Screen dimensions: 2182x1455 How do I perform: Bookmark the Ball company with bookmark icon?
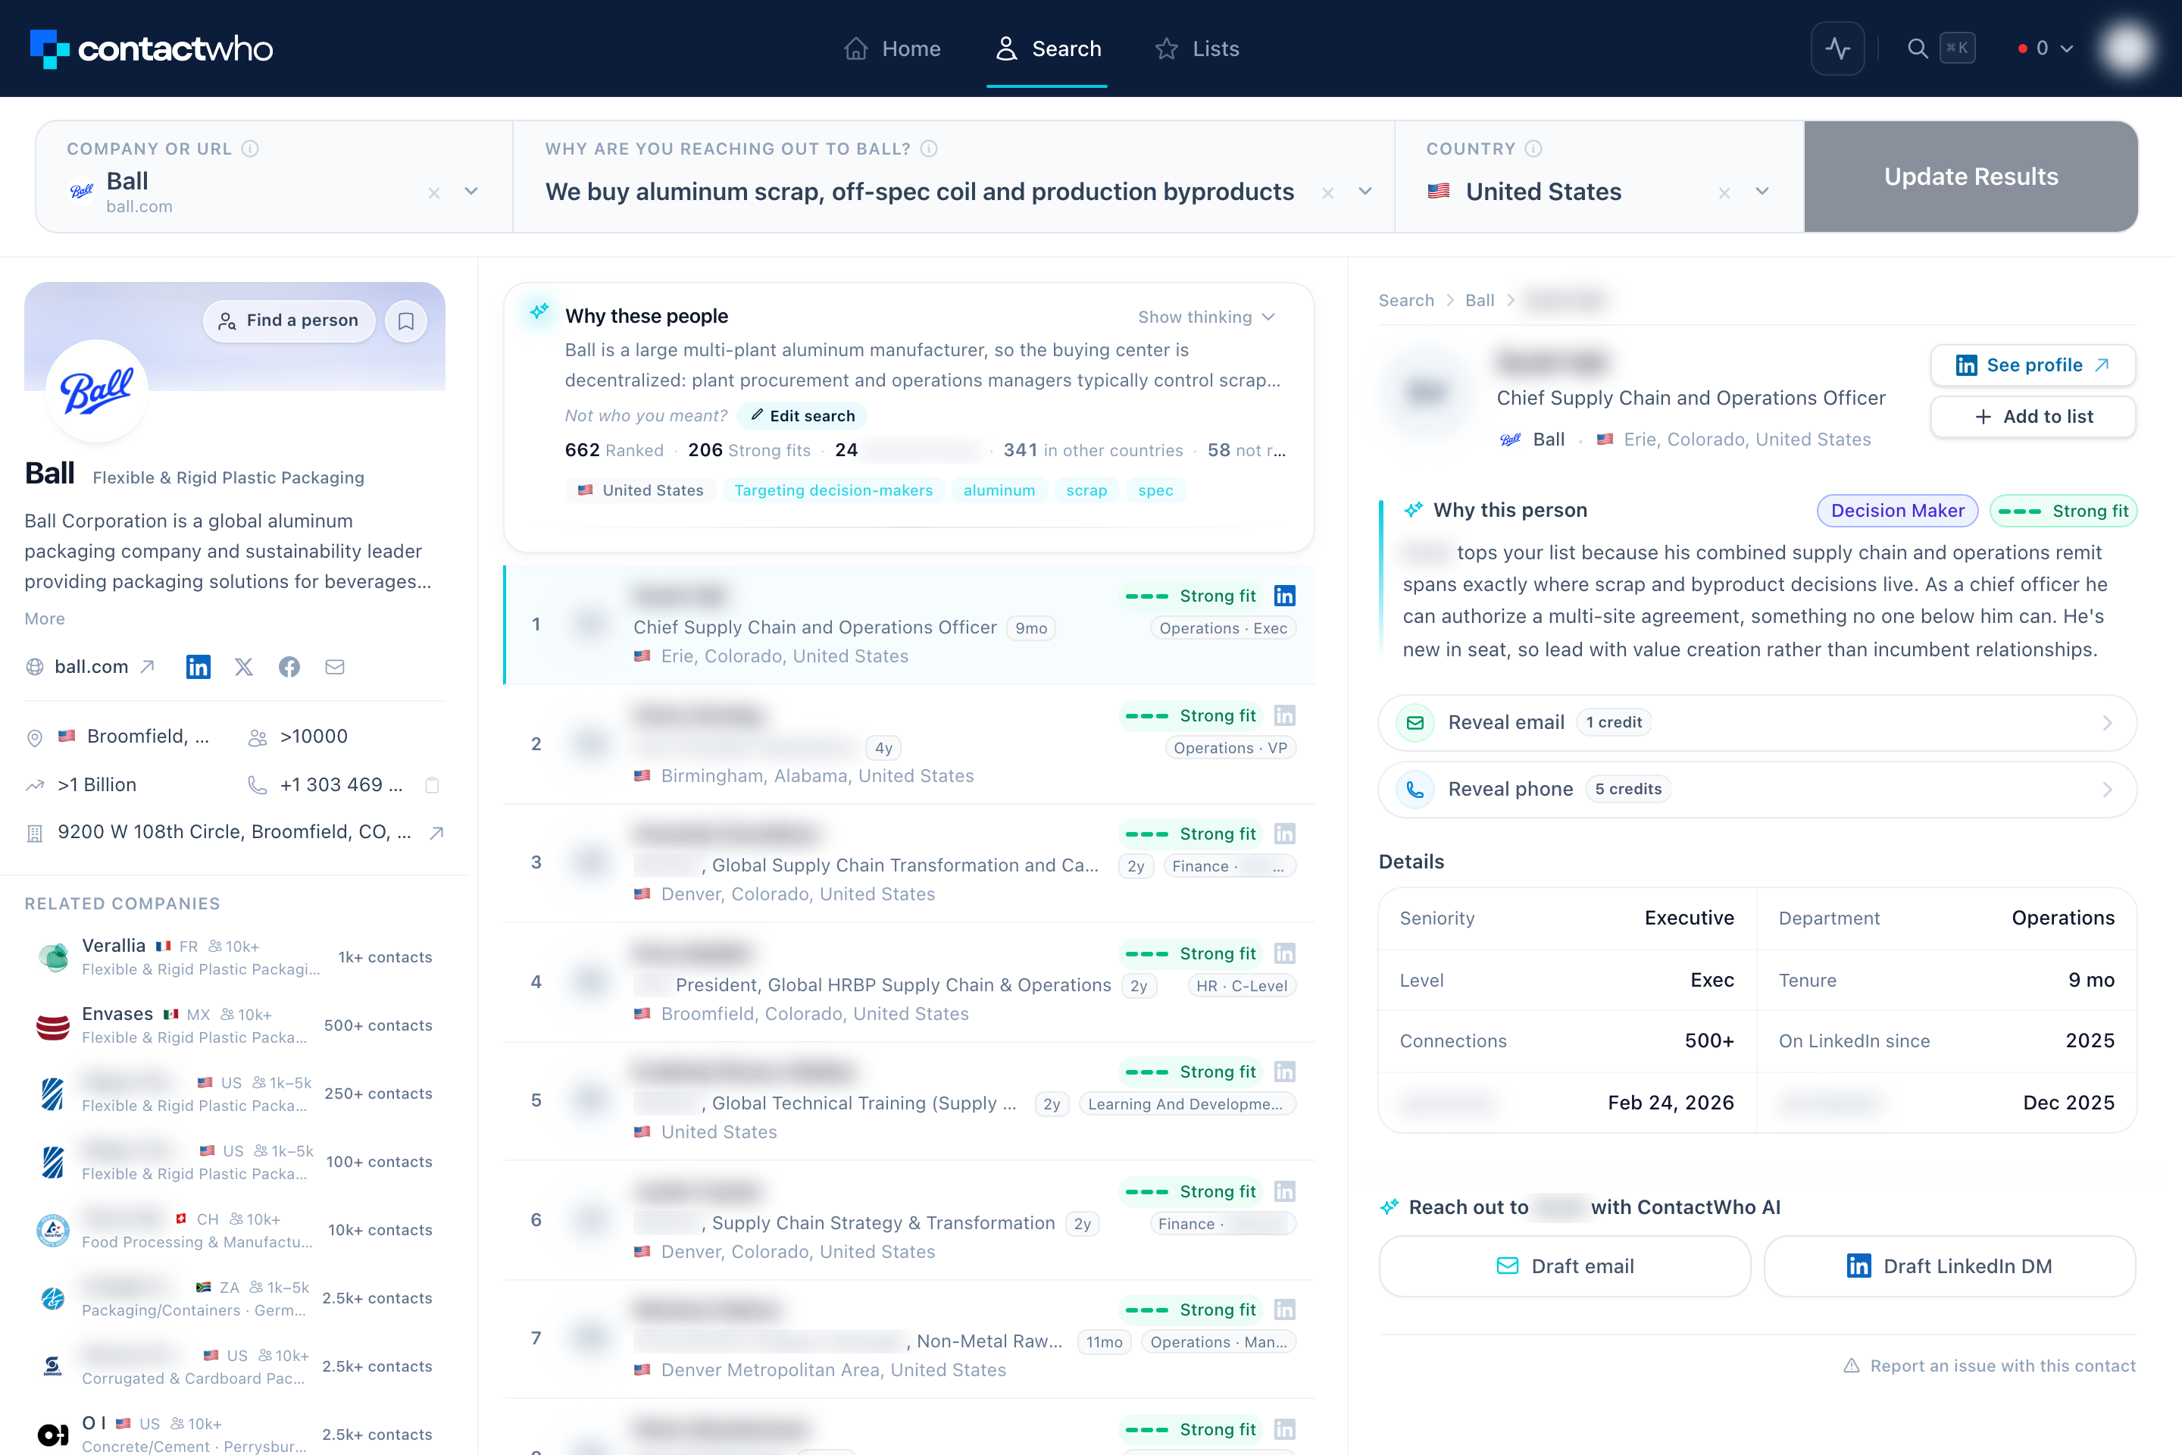(x=405, y=321)
